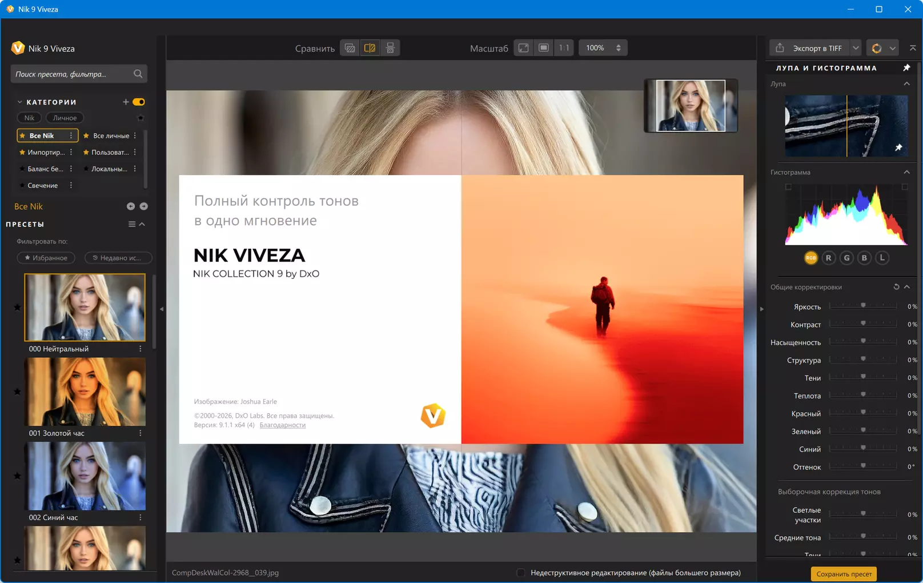Collapse the top toolbar with double chevron
Image resolution: width=923 pixels, height=583 pixels.
click(x=913, y=48)
